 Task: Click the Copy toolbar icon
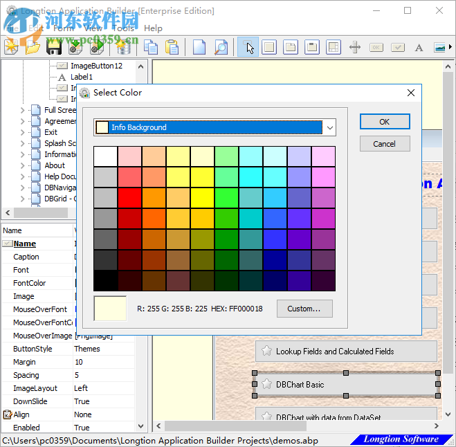151,47
